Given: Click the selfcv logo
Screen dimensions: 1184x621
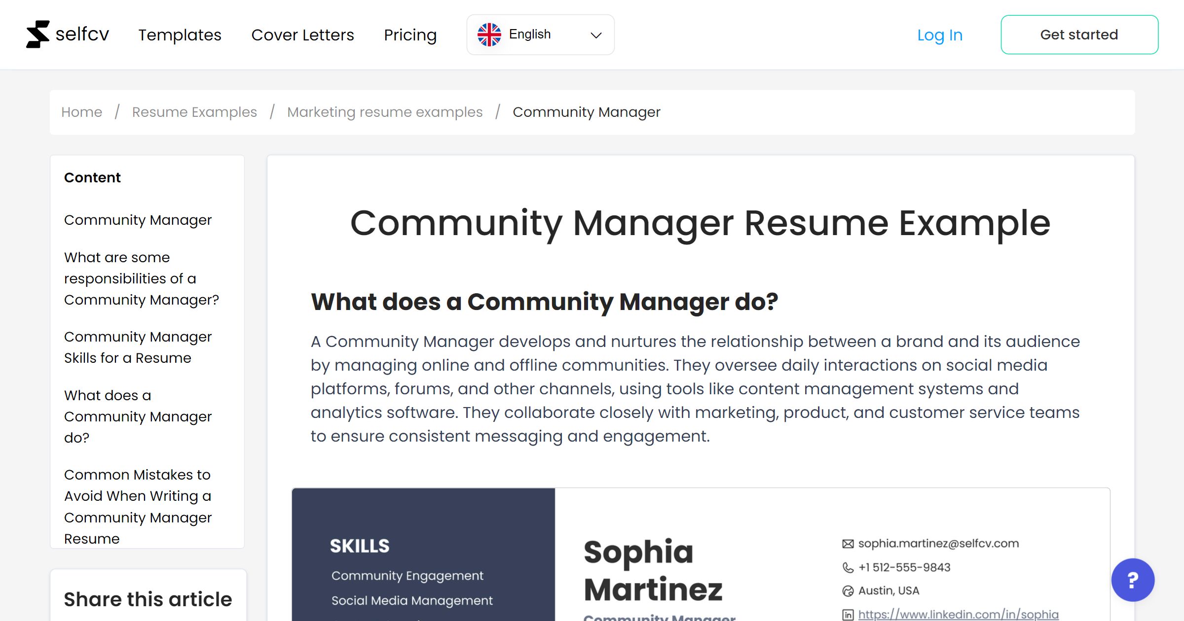Looking at the screenshot, I should (x=68, y=34).
